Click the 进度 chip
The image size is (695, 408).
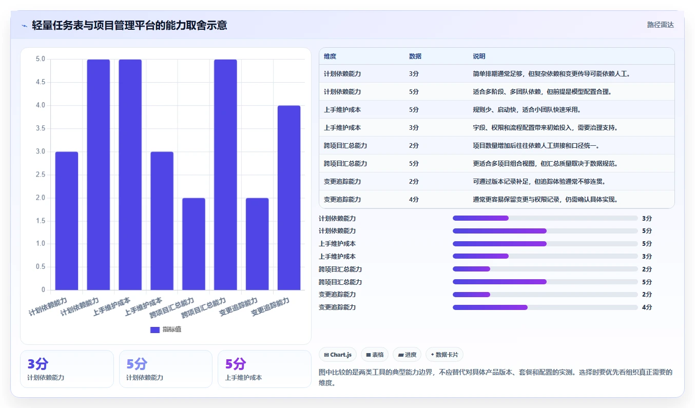coord(407,355)
